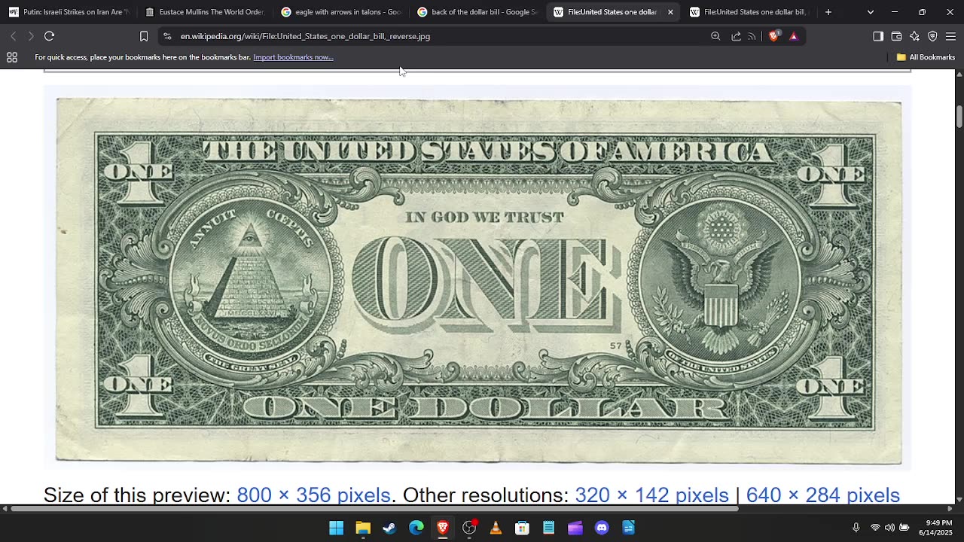This screenshot has height=542, width=964.
Task: Expand the tab search dropdown
Action: point(871,12)
